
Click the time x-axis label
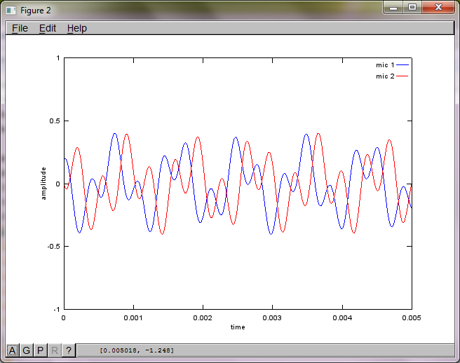coord(238,327)
